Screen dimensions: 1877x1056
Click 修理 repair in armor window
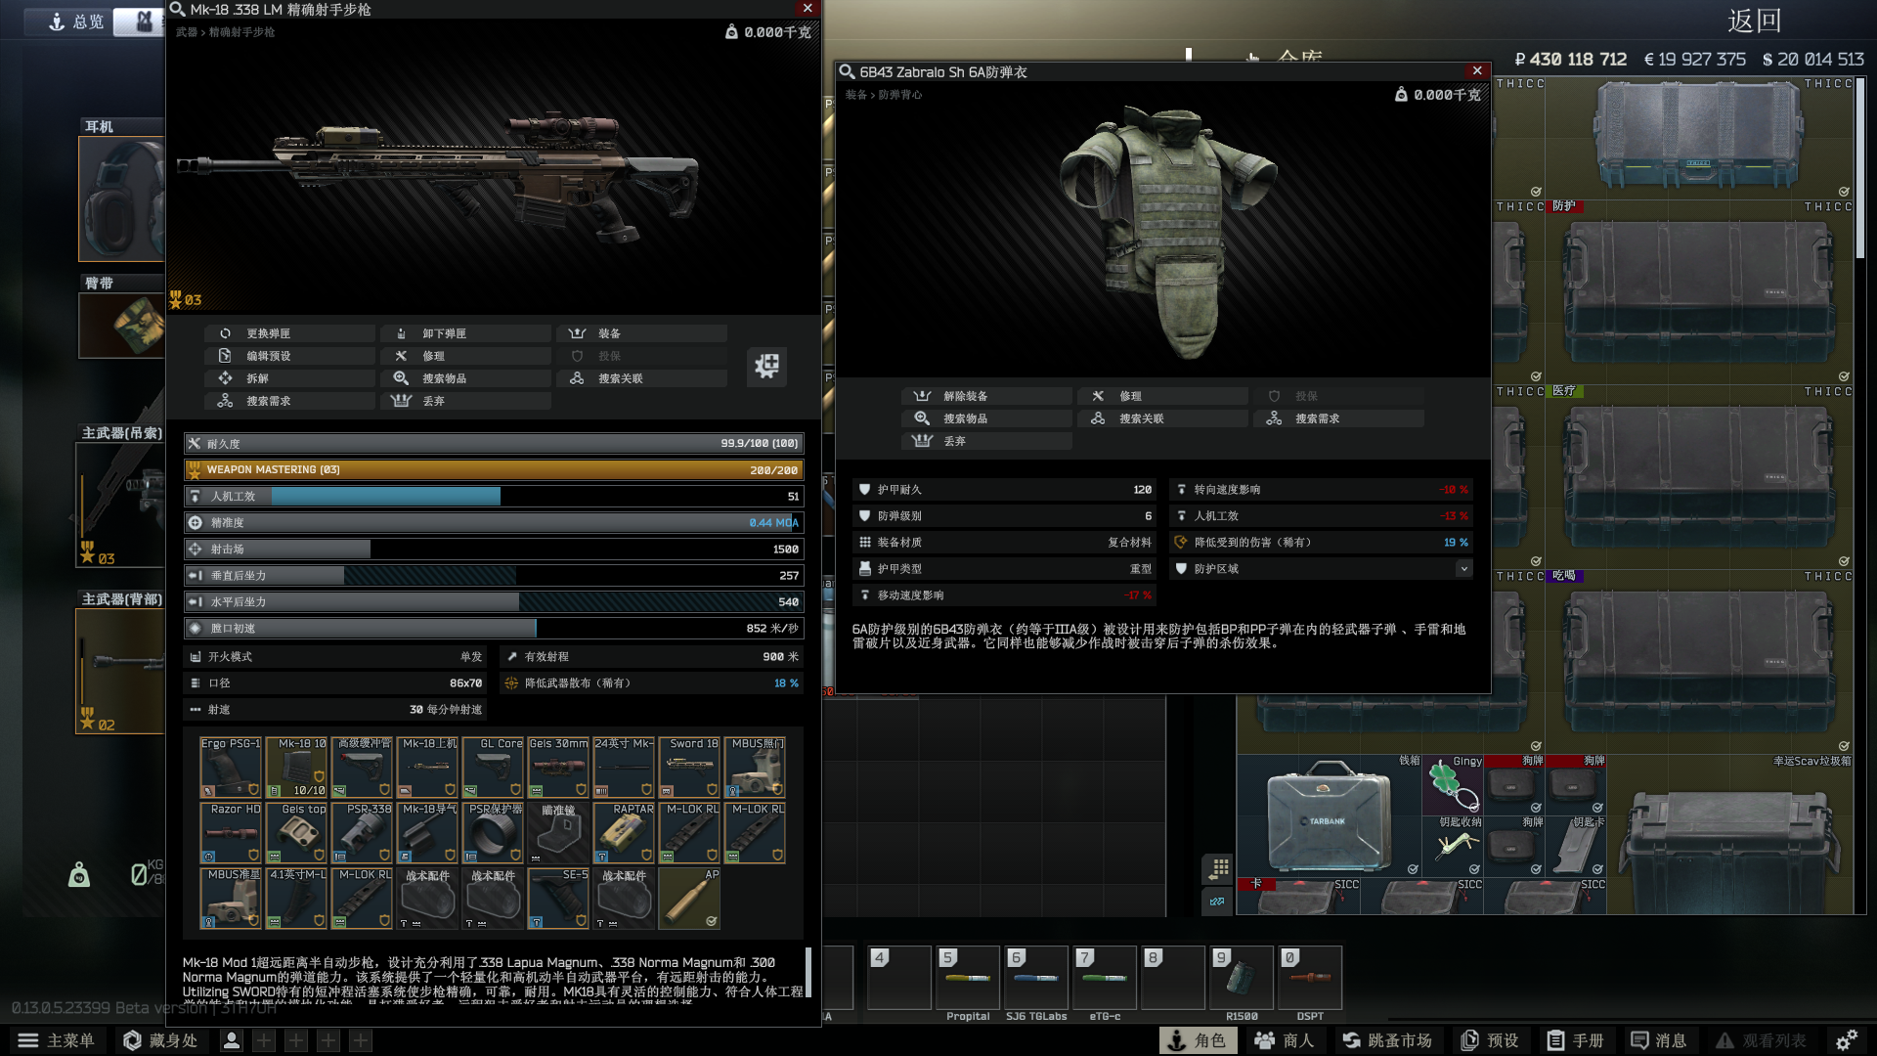click(x=1163, y=396)
